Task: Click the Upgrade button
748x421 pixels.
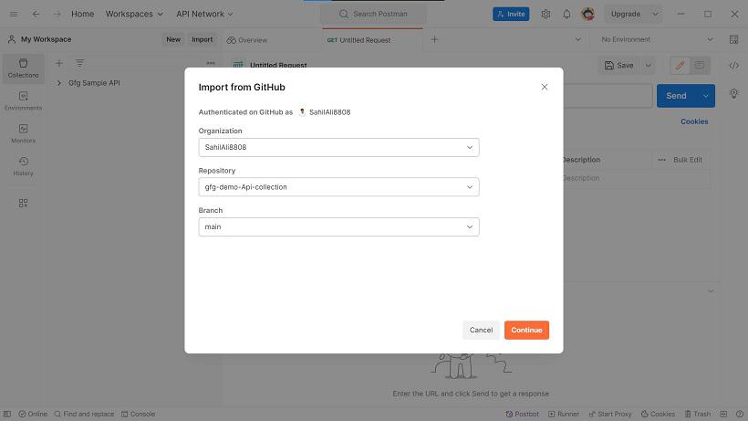Action: tap(626, 14)
